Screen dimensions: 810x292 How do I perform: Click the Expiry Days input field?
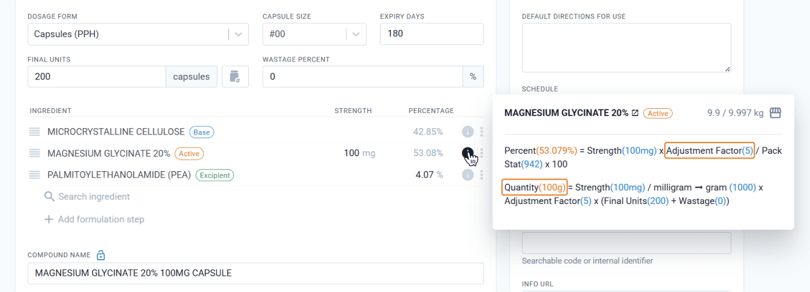point(431,34)
